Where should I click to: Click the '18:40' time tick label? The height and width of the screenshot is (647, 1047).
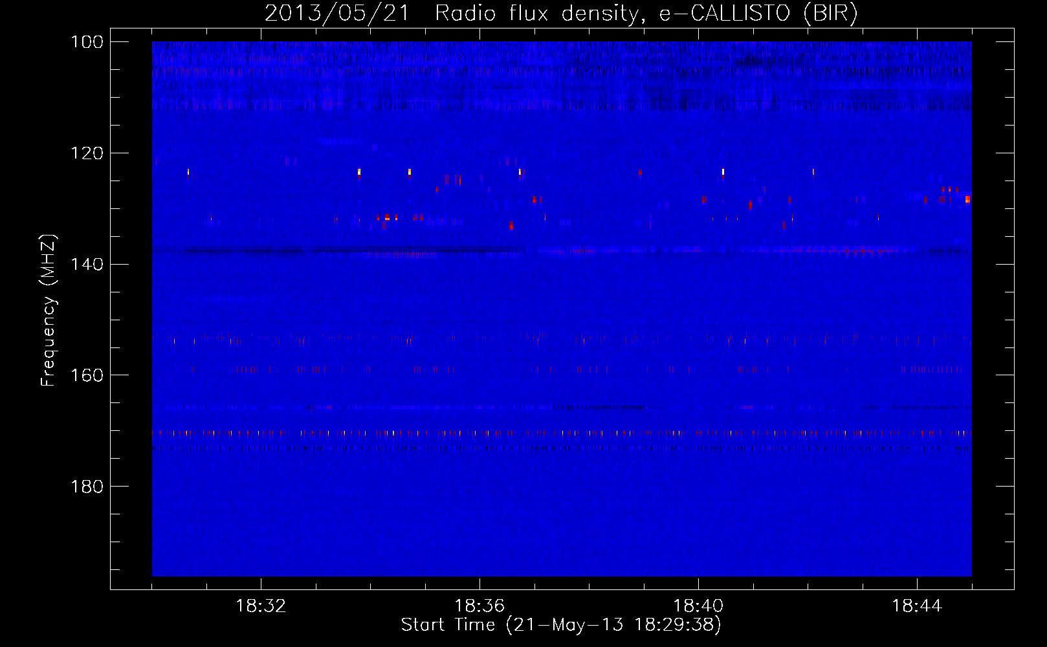[x=698, y=606]
